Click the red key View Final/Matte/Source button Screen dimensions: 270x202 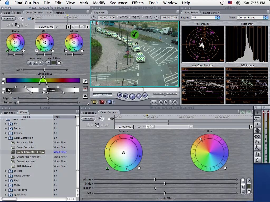pos(85,89)
